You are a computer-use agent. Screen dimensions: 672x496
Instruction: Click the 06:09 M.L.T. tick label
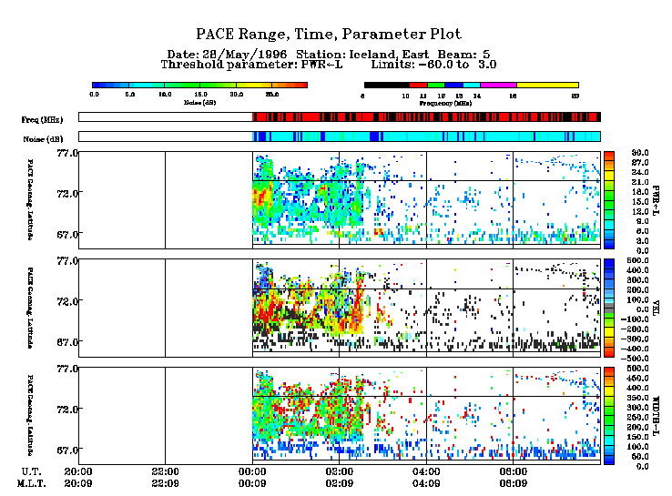tap(514, 485)
